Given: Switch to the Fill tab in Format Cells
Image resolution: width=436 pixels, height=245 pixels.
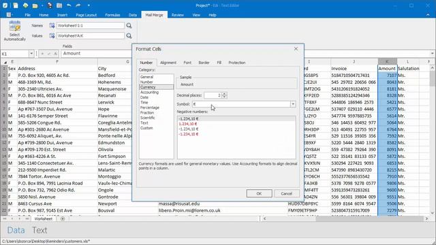Looking at the screenshot, I should tap(219, 63).
